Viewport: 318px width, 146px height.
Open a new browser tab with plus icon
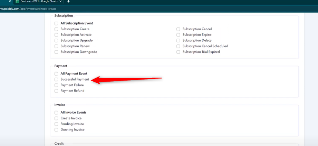point(69,1)
